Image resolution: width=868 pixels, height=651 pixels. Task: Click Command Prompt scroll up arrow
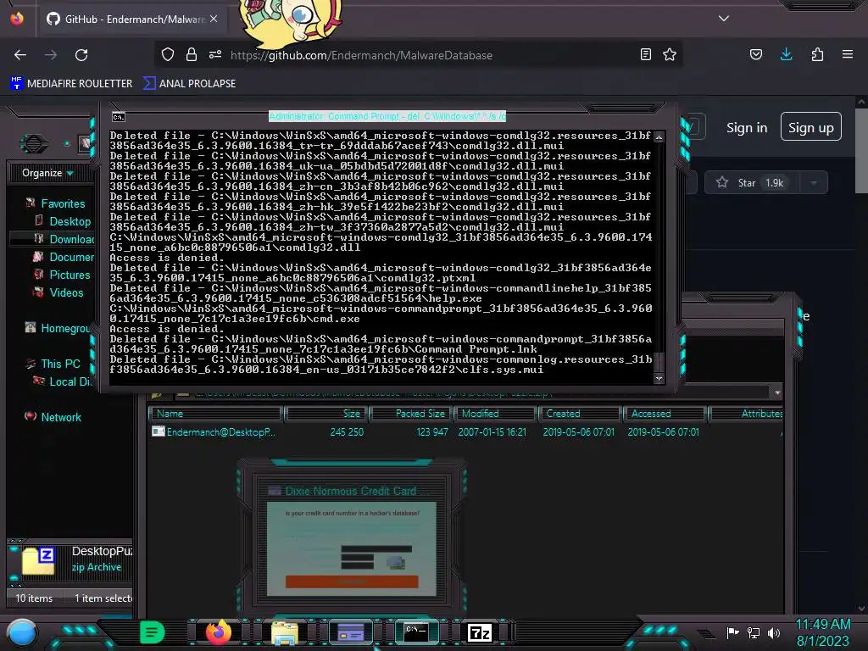pos(659,136)
